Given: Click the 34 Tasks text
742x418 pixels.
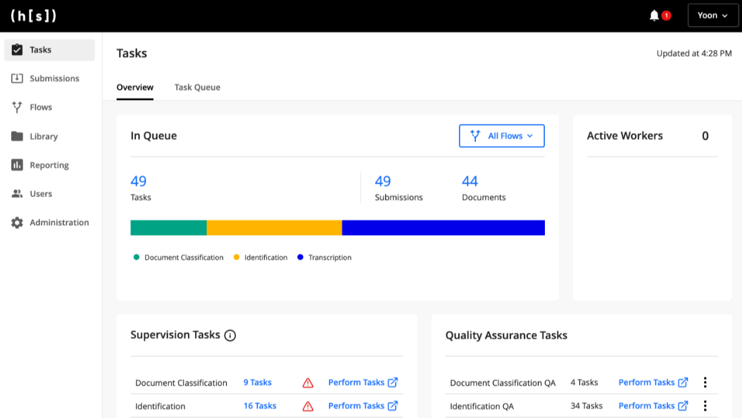Looking at the screenshot, I should 586,406.
